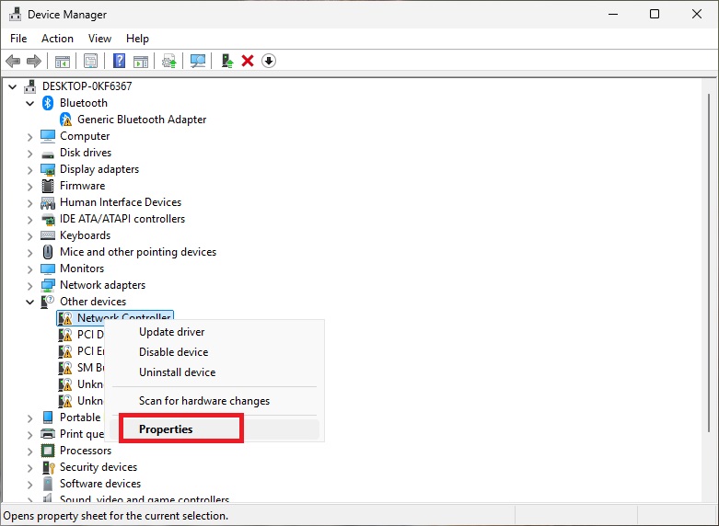Expand the Monitors chevron
Screen dimensions: 719x526
click(30, 269)
